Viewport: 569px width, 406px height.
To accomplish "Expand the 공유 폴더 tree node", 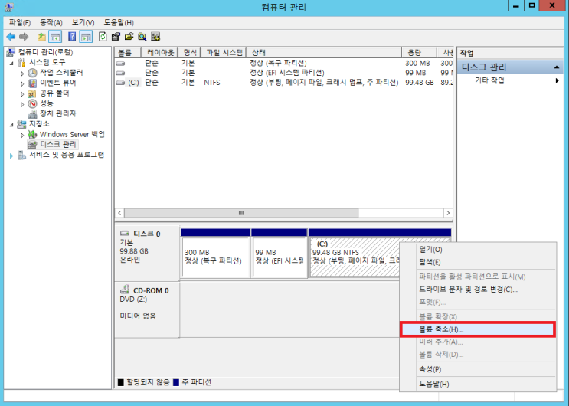I will click(x=22, y=94).
